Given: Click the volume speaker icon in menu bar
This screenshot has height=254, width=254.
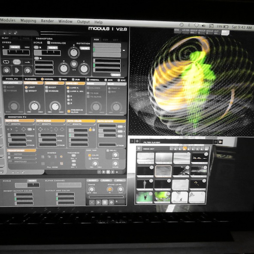Looking at the screenshot, I should coord(204,26).
